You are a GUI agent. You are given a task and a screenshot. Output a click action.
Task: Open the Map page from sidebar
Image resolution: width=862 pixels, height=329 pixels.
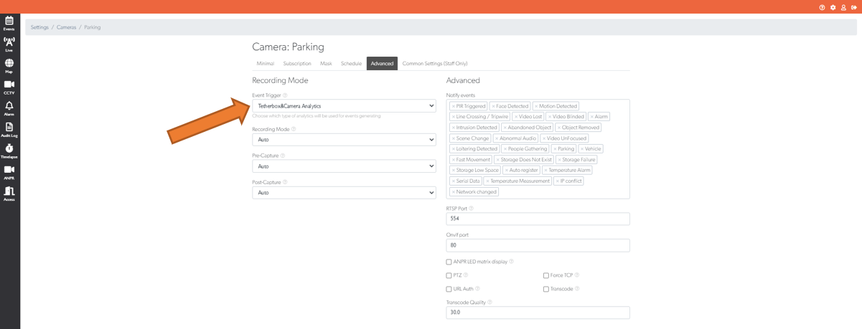click(x=9, y=66)
